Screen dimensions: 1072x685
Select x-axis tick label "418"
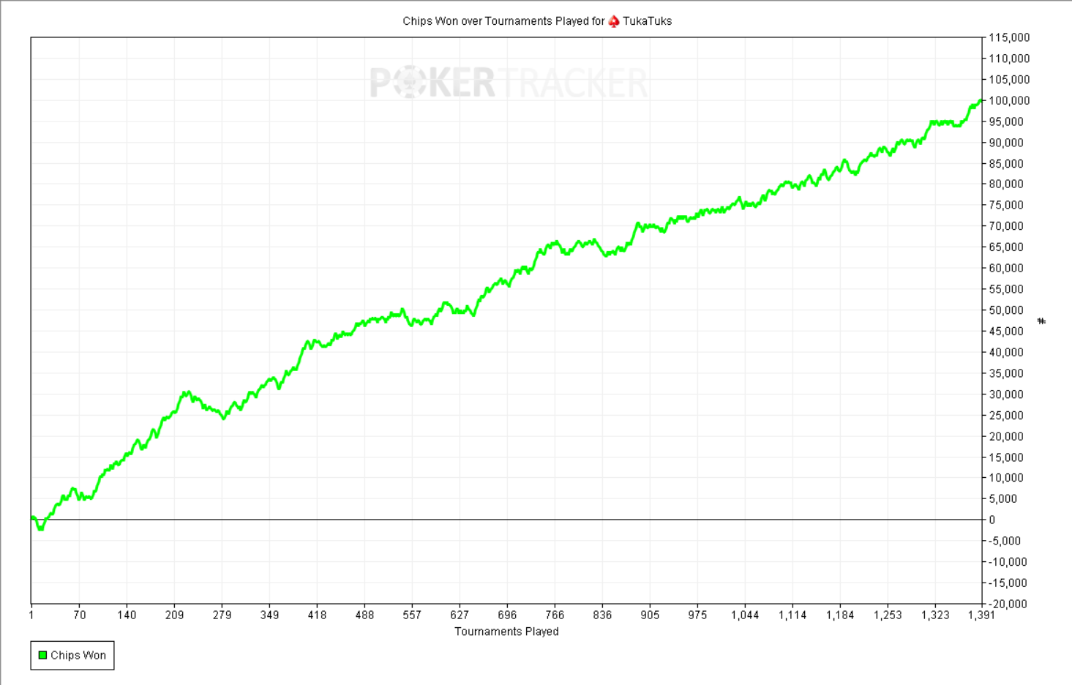coord(317,615)
